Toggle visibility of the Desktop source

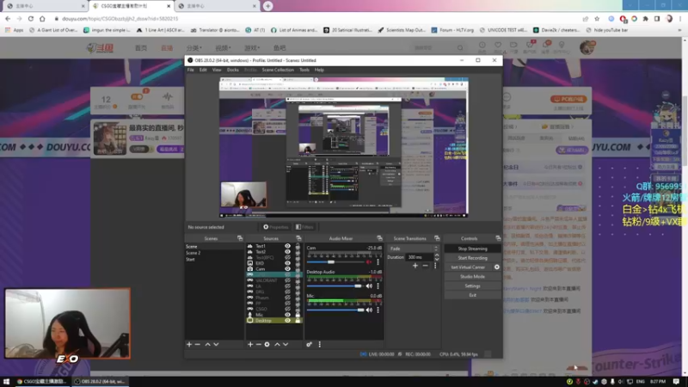287,320
